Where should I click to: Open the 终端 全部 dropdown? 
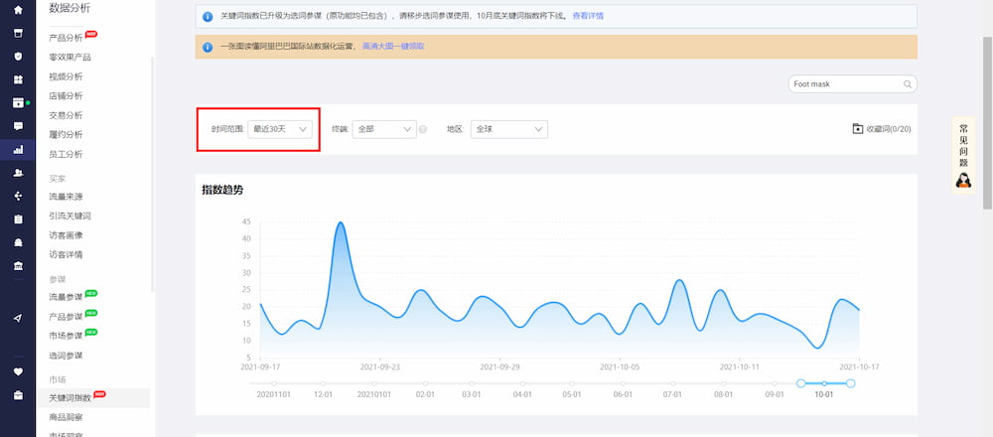384,129
